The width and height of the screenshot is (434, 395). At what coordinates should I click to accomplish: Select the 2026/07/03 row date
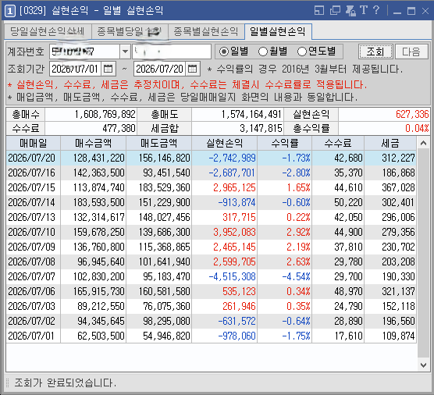tap(31, 307)
